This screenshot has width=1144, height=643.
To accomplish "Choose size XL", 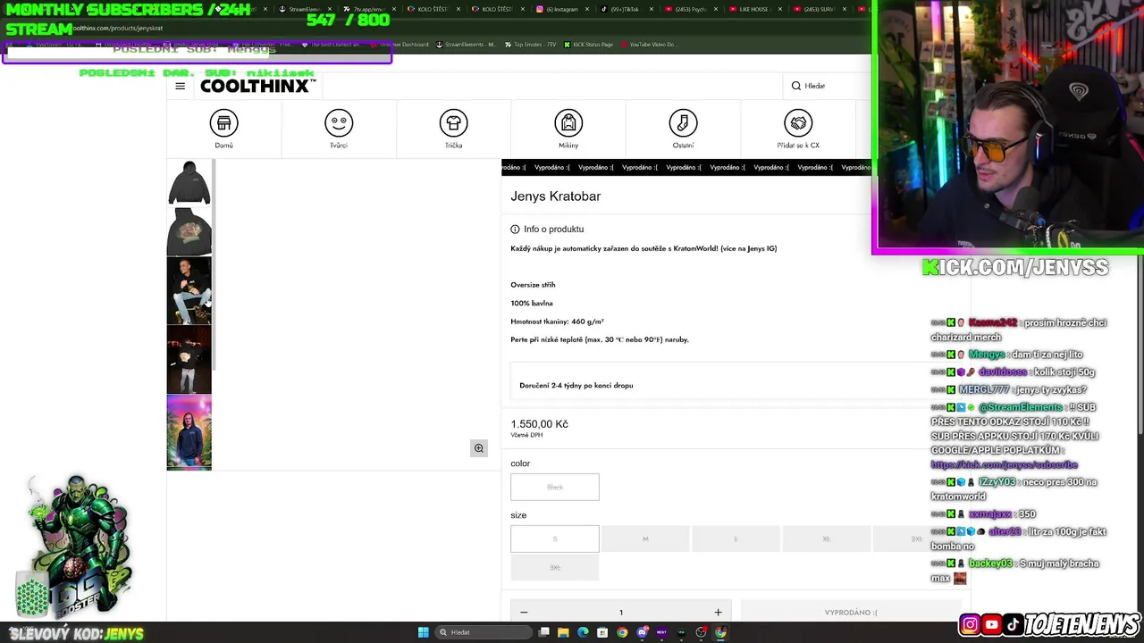I will tap(826, 539).
